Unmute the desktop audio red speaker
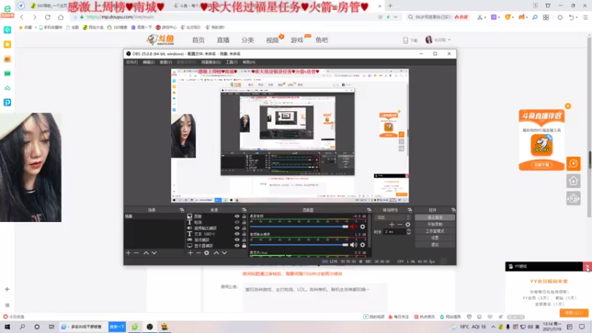592x333 pixels. (x=353, y=226)
